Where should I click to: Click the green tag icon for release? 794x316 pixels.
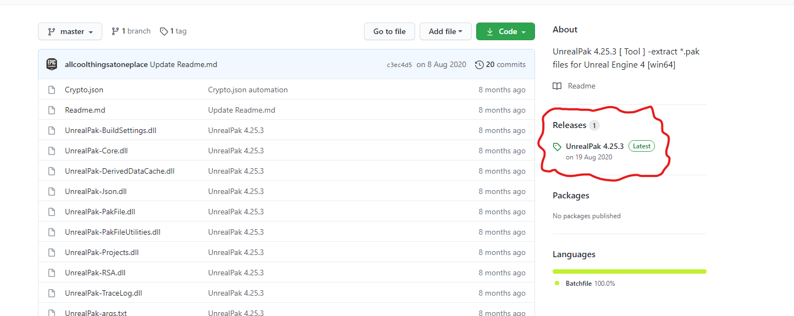tap(557, 147)
